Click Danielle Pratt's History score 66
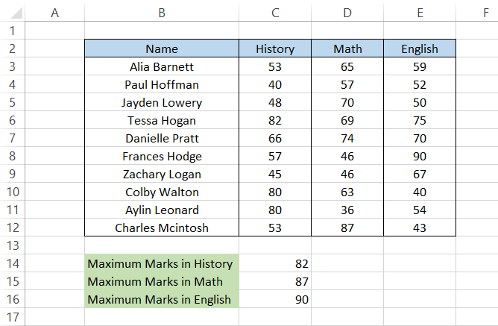 (x=275, y=138)
